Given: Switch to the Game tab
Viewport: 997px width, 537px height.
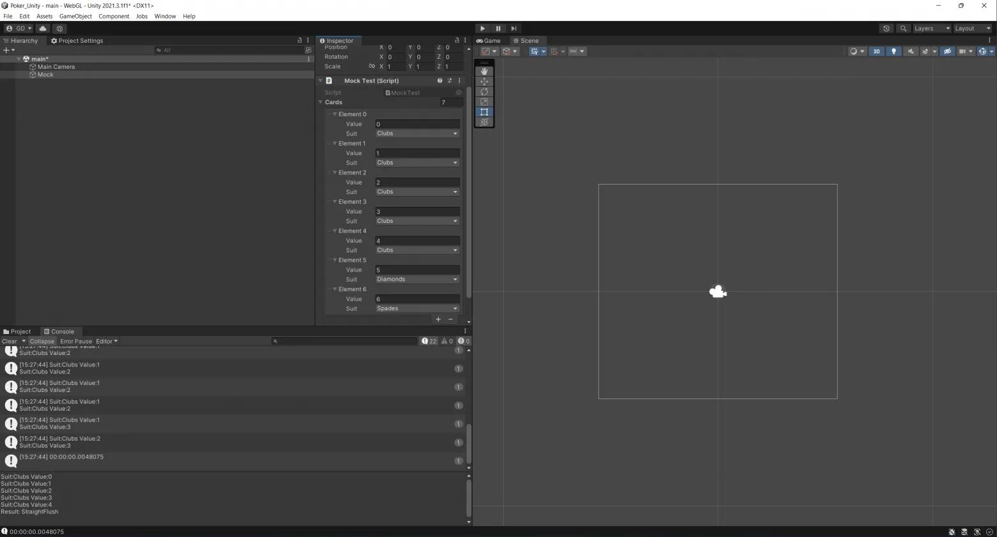Looking at the screenshot, I should (x=489, y=40).
